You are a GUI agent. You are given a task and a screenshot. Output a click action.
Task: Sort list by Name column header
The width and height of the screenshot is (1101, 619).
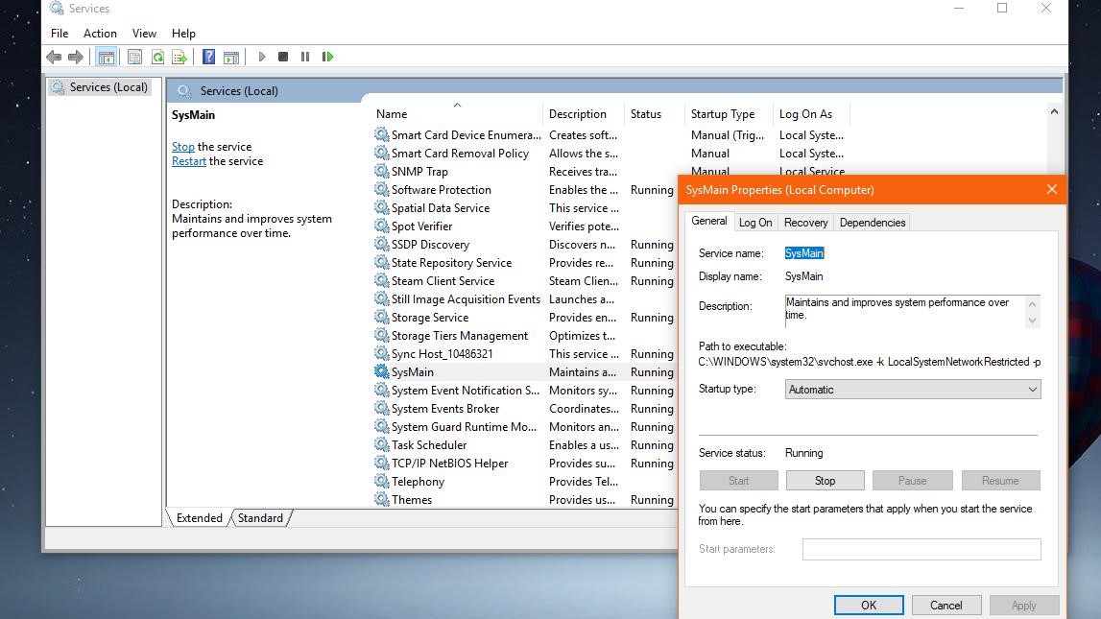(x=392, y=114)
